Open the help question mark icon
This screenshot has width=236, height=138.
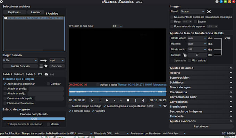tap(221, 2)
